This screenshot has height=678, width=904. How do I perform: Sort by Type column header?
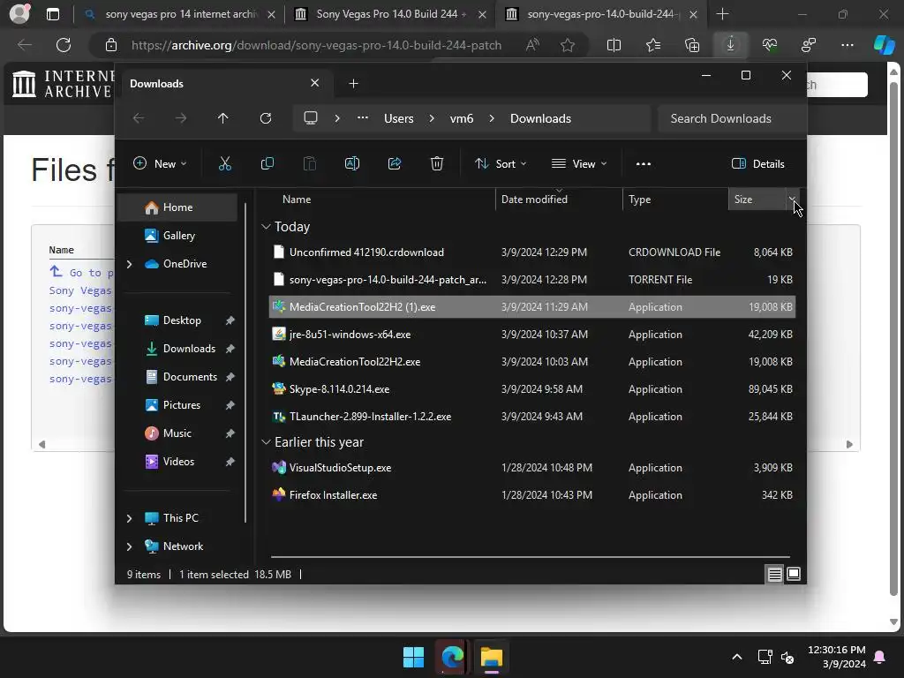[675, 200]
